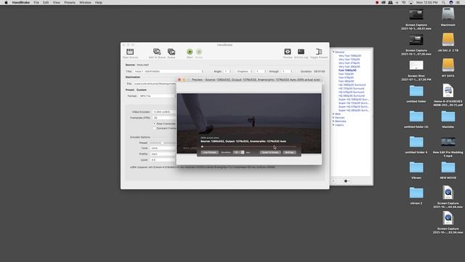Open the encoder Level dropdown
Screen dimensions: 465x262
163,160
